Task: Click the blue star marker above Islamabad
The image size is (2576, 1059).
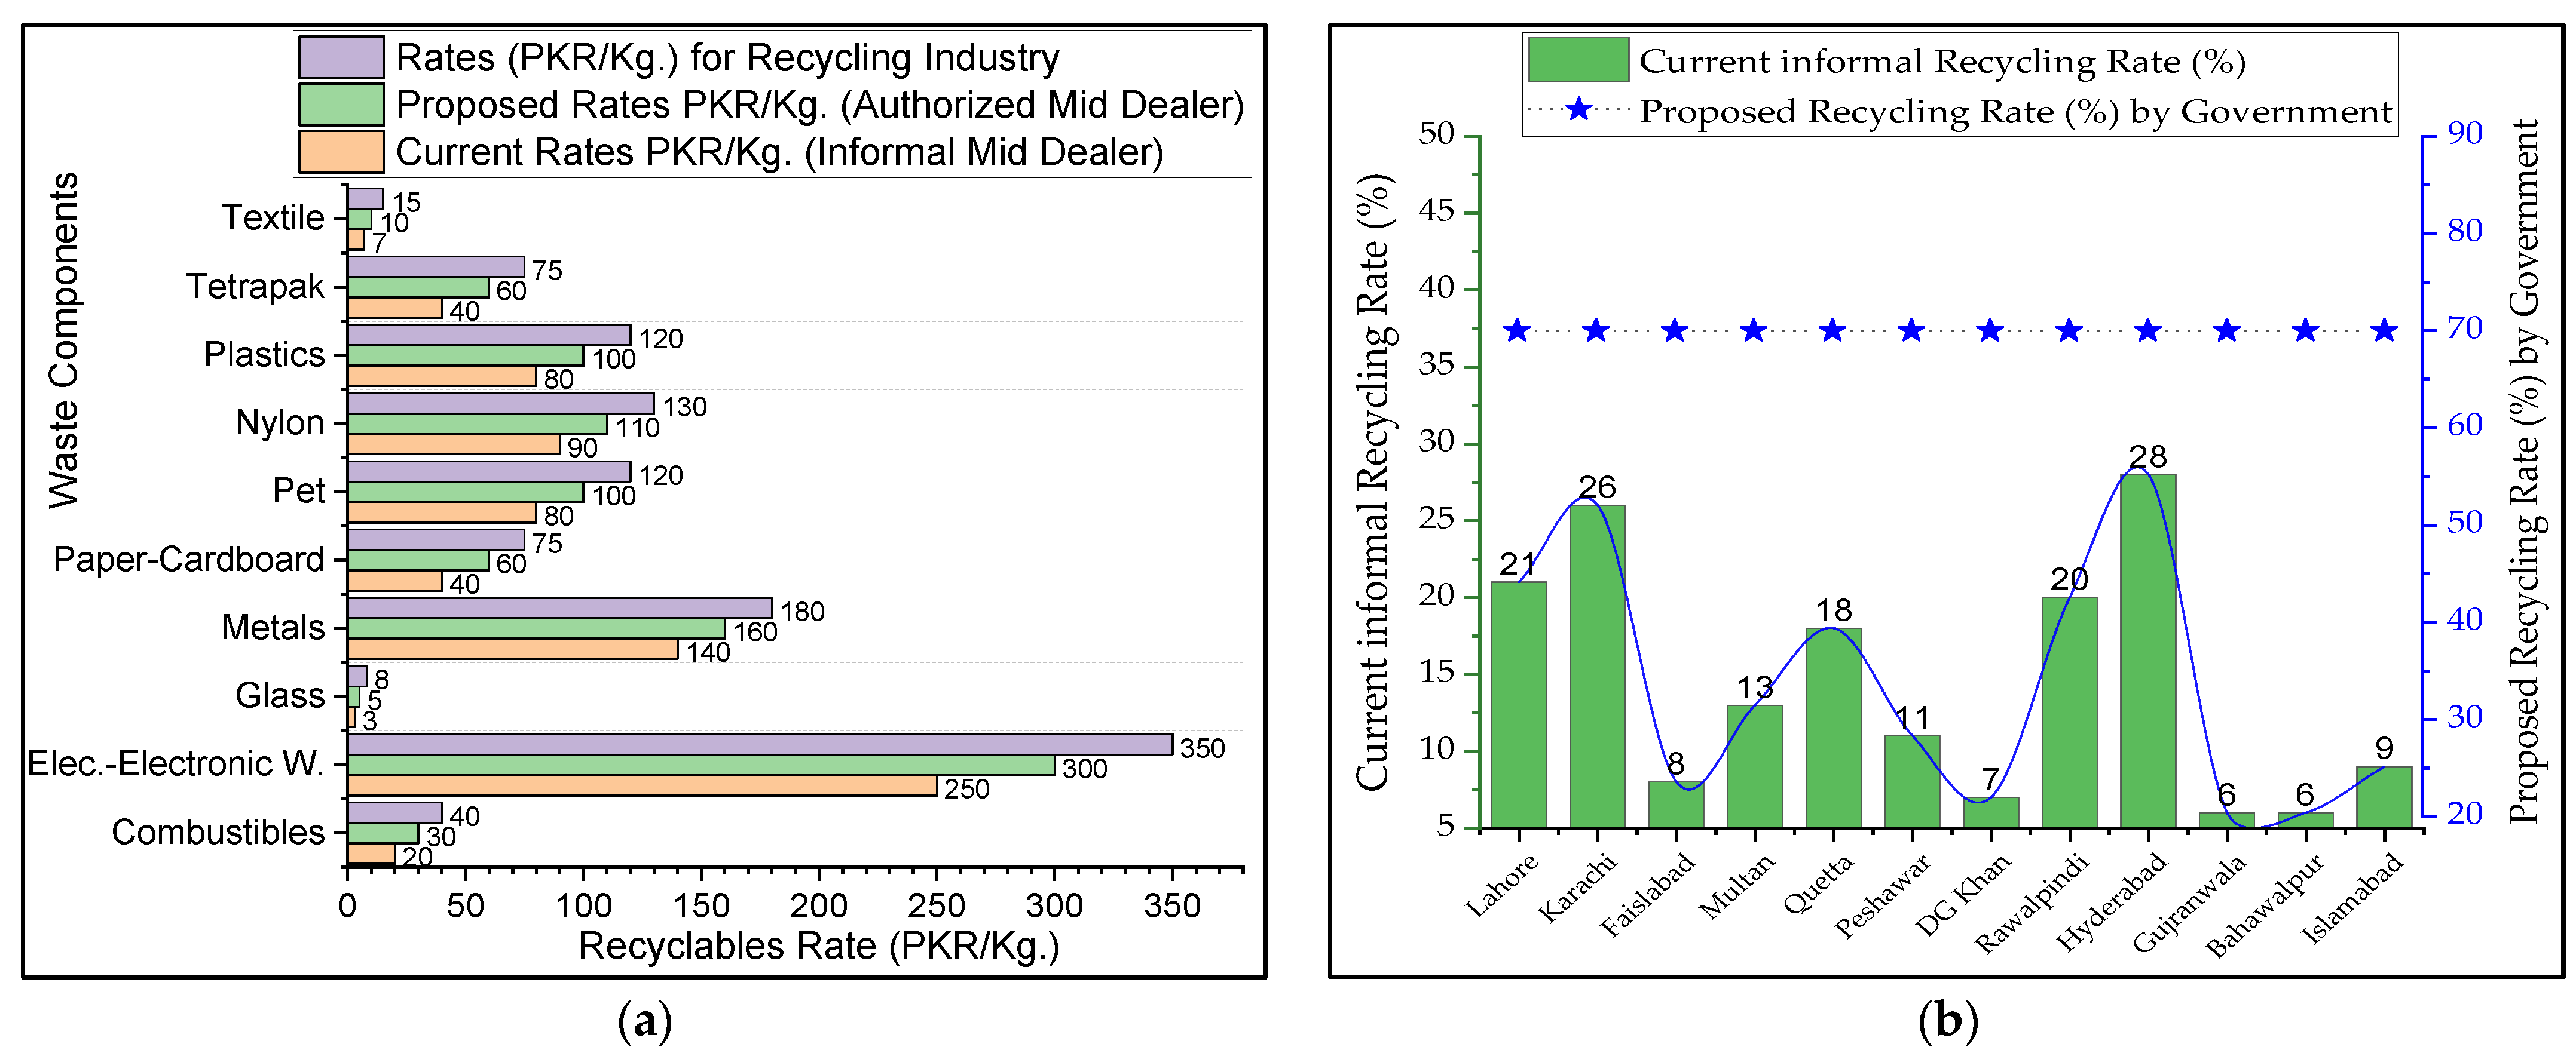Action: point(2384,331)
